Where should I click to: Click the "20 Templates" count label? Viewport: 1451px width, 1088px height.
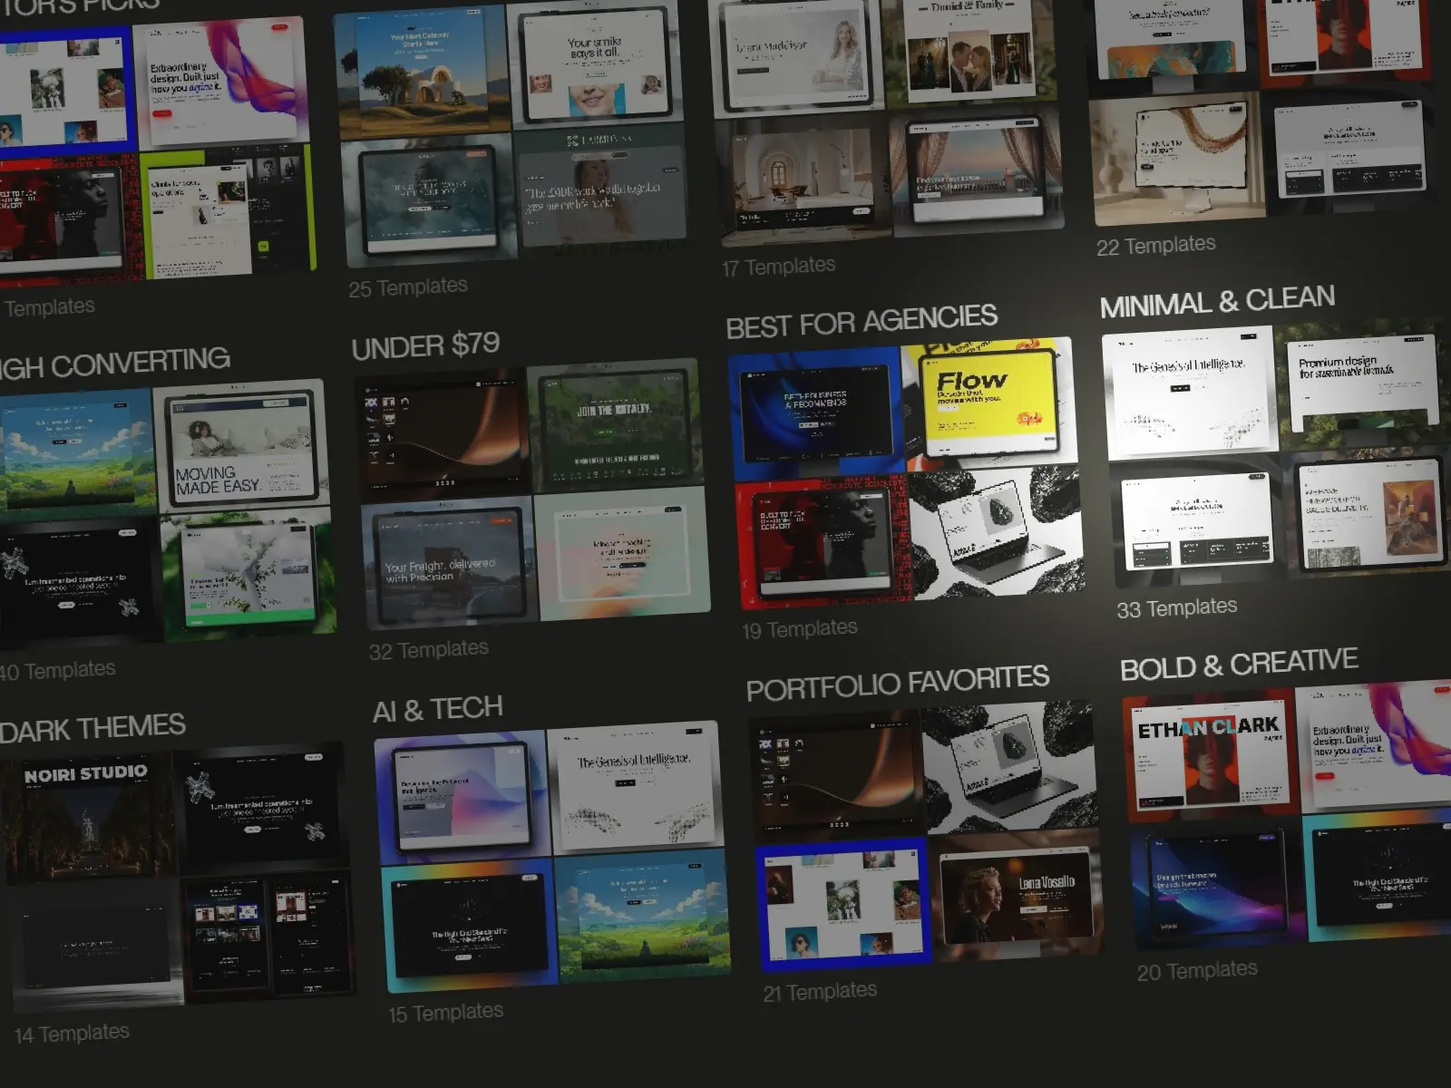pyautogui.click(x=1197, y=971)
